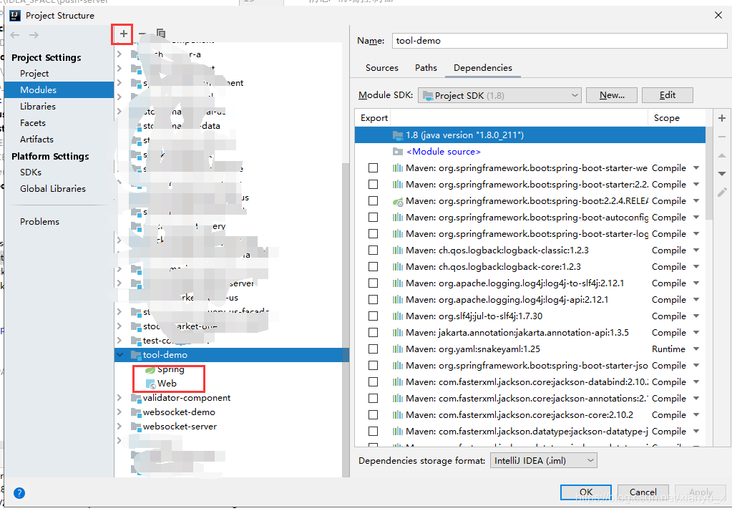The width and height of the screenshot is (732, 511).
Task: Select the Module source entry
Action: click(530, 151)
